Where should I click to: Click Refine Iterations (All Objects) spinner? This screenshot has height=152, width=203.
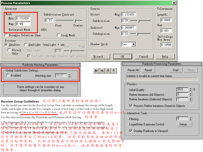pyautogui.click(x=191, y=94)
